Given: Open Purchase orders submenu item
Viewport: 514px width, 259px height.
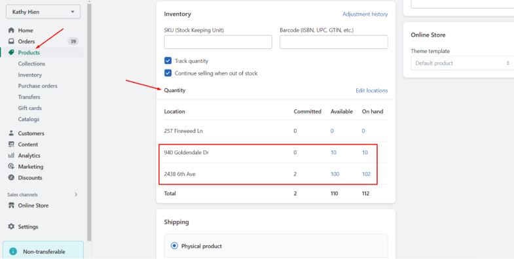Looking at the screenshot, I should coord(38,86).
